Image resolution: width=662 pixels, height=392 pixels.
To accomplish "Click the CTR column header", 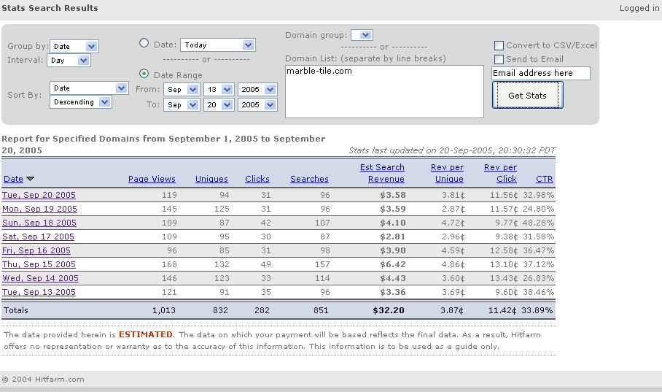I will tap(544, 179).
